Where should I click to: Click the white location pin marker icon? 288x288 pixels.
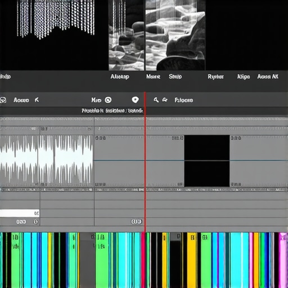coord(135,100)
